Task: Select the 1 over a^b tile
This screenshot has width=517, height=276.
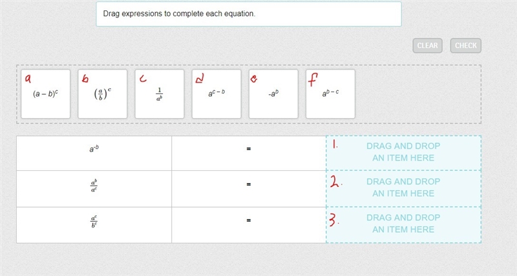Action: tap(160, 94)
